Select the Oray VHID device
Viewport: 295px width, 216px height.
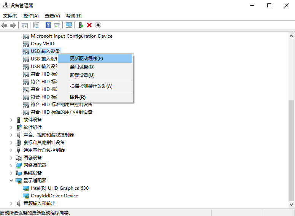pyautogui.click(x=42, y=44)
